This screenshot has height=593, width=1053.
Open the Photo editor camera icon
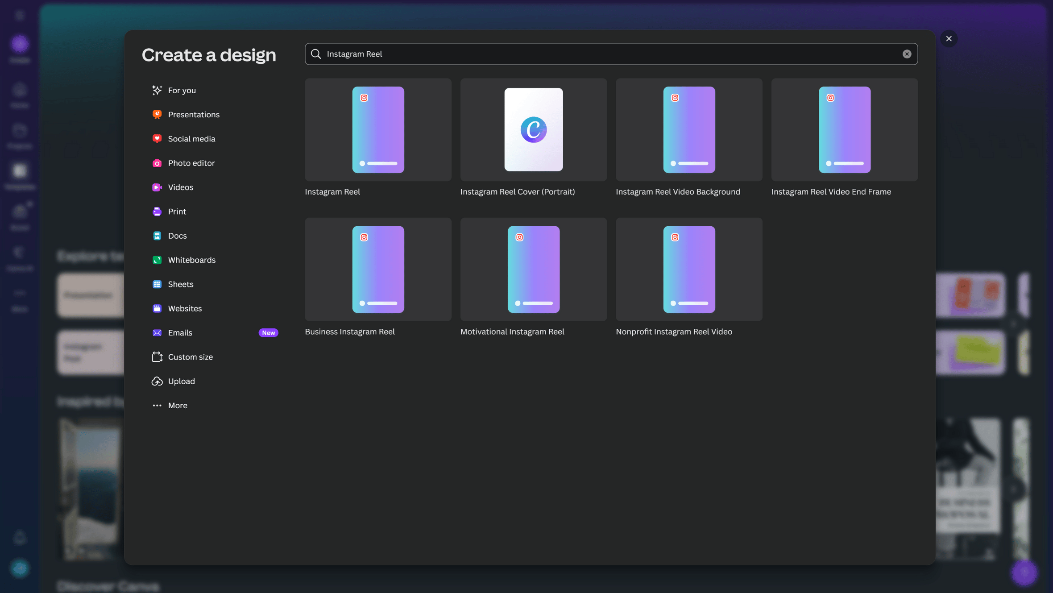[x=157, y=163]
